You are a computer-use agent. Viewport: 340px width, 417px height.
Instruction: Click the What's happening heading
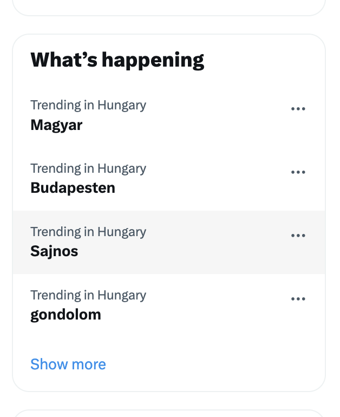pyautogui.click(x=117, y=60)
